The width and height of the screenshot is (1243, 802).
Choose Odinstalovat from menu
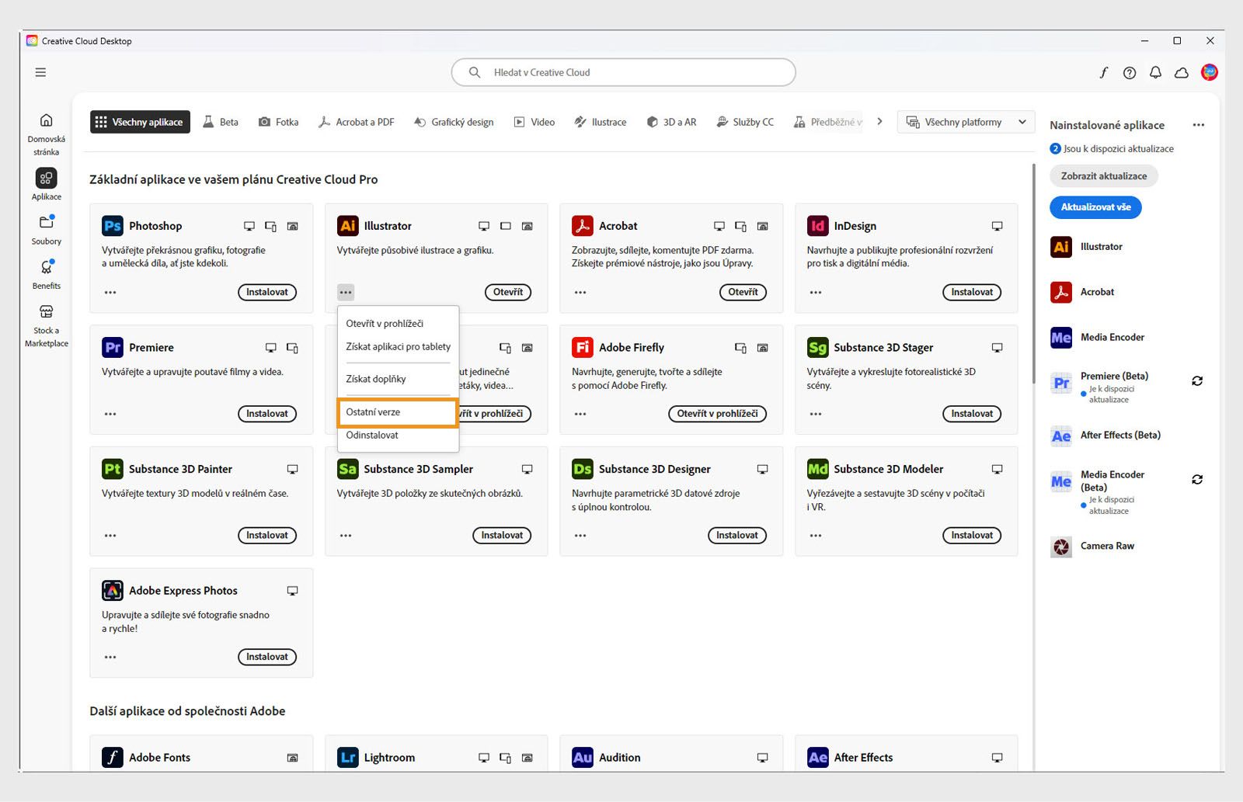tap(398, 436)
